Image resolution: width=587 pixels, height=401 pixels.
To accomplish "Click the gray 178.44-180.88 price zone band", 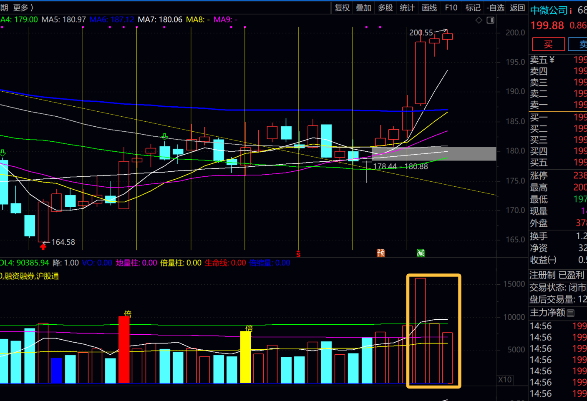I will click(x=434, y=154).
